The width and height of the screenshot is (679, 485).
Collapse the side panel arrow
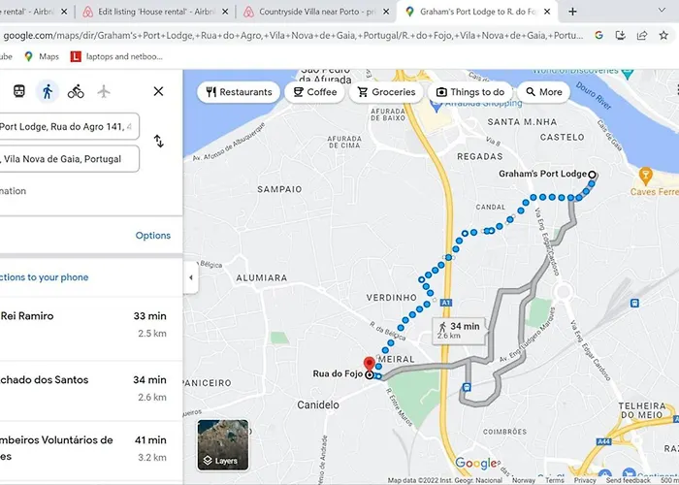pyautogui.click(x=190, y=277)
